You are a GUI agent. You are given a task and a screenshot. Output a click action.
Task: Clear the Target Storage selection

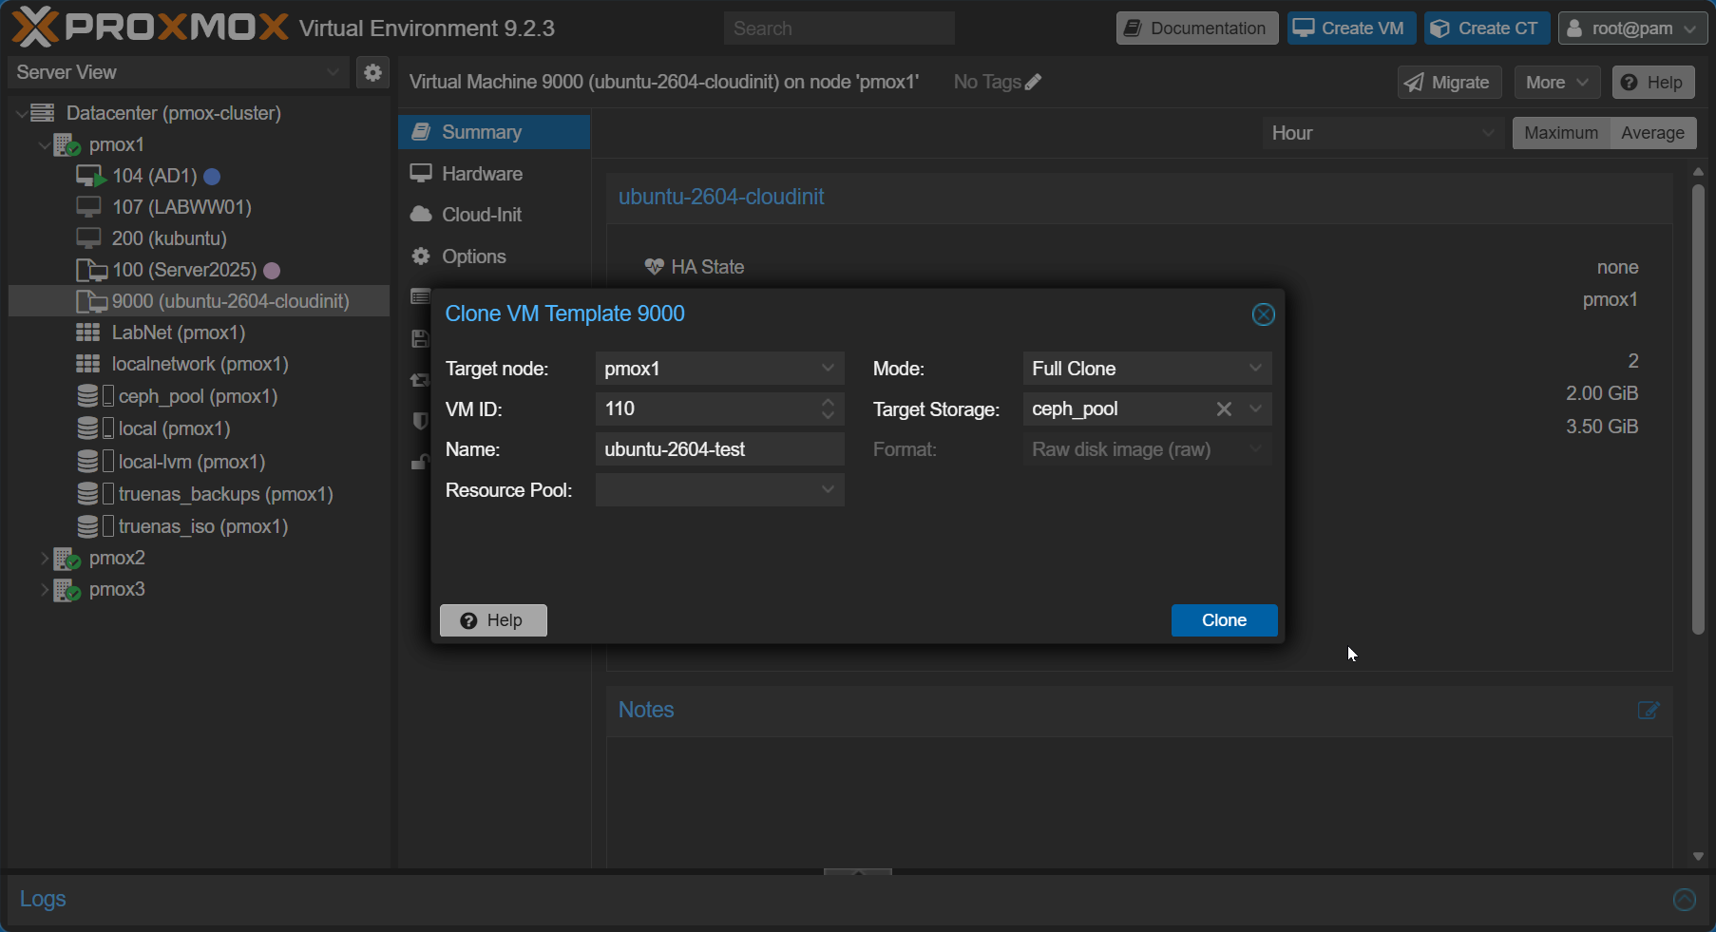[x=1224, y=409]
